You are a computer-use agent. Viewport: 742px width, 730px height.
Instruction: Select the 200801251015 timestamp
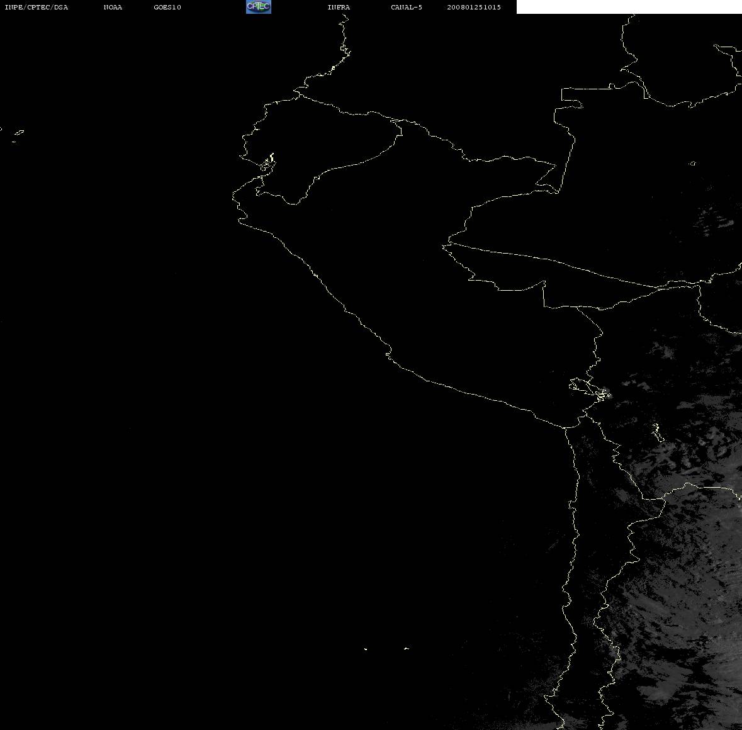(474, 7)
